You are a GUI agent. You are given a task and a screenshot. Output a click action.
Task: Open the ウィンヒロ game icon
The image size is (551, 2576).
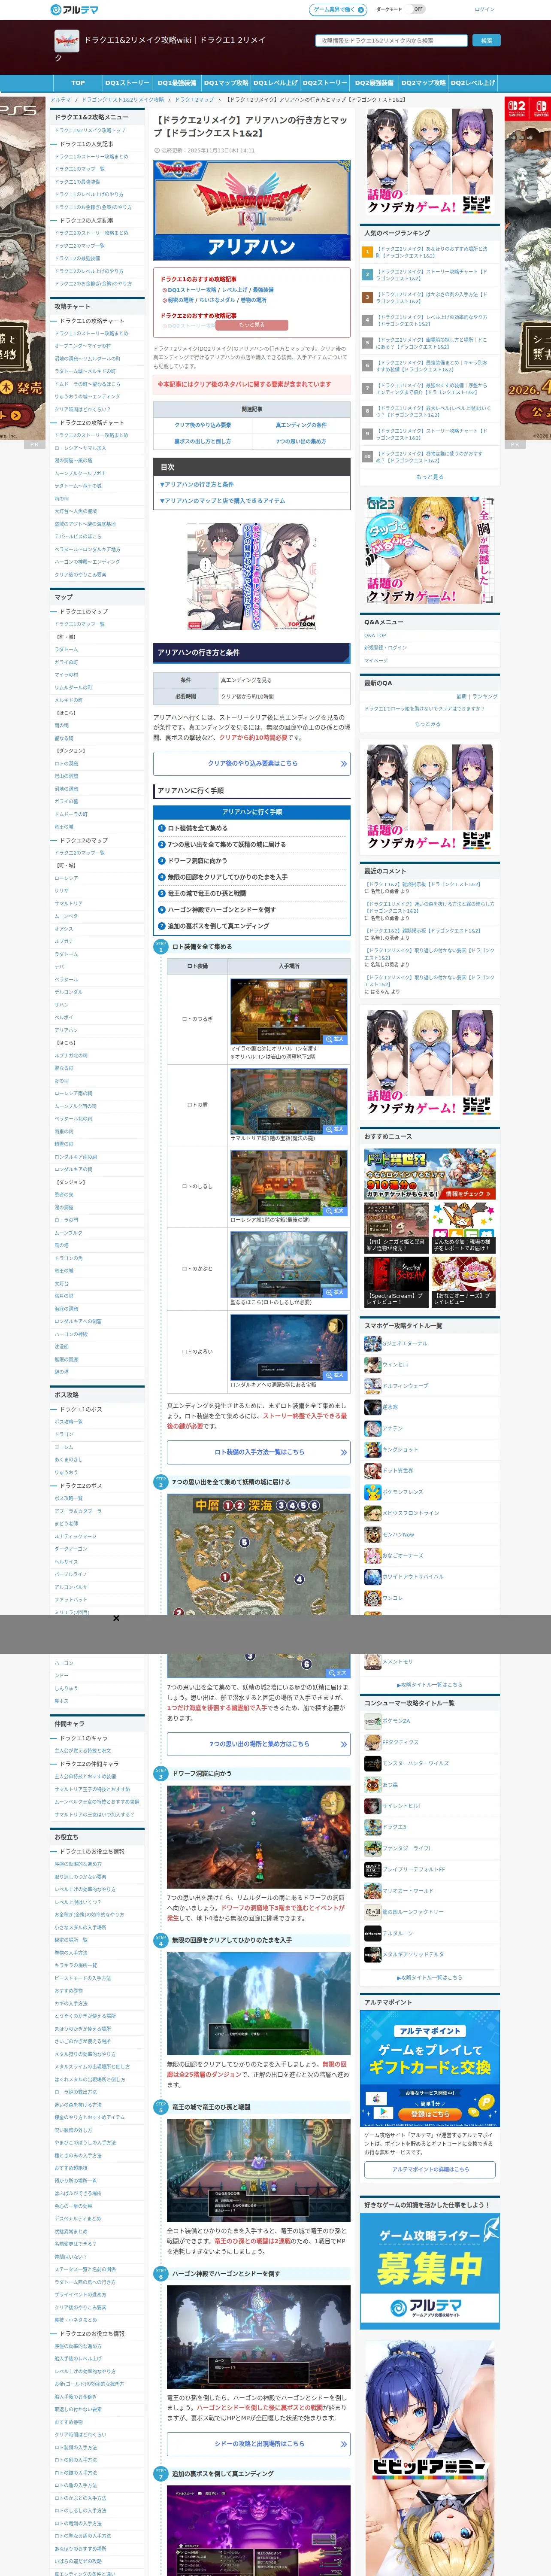click(x=372, y=1364)
